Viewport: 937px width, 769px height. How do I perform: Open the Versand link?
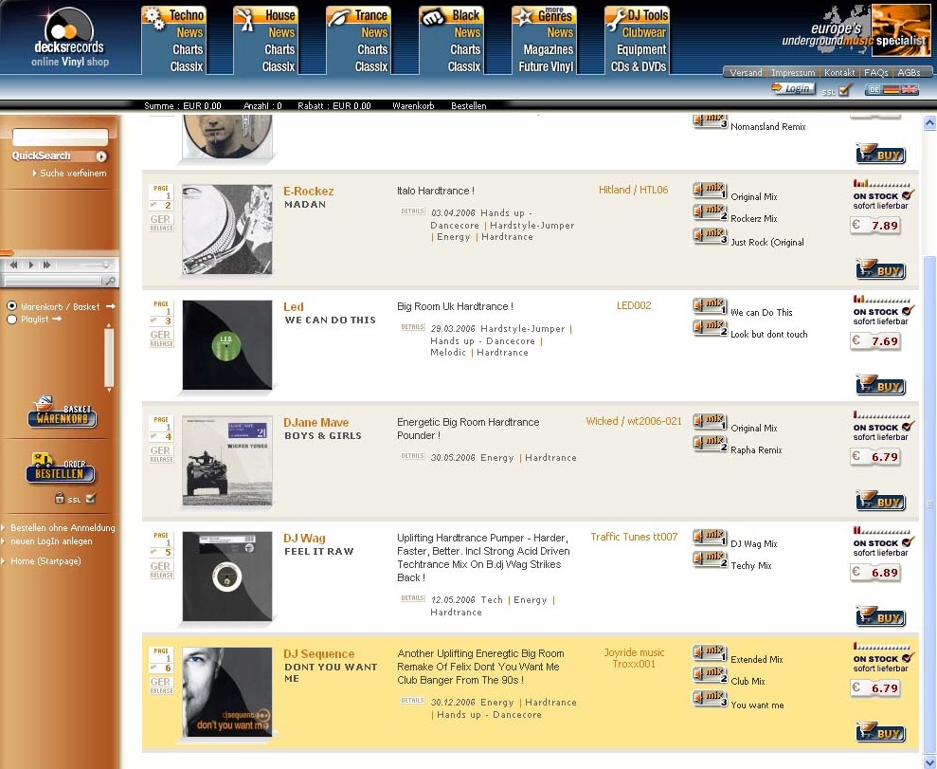tap(746, 72)
